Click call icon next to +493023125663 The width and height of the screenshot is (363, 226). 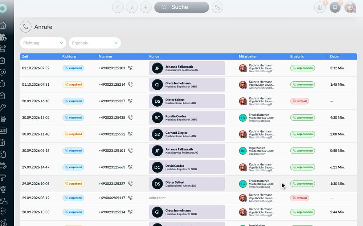130,167
